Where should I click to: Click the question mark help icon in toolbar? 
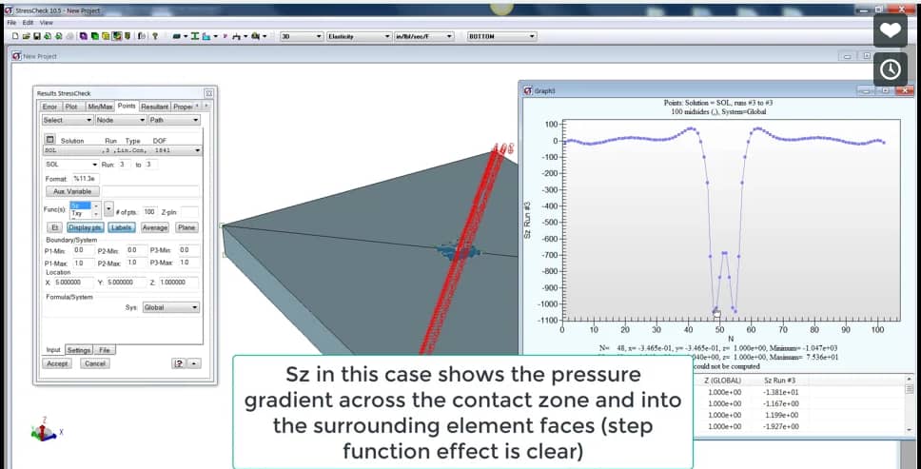pyautogui.click(x=155, y=36)
